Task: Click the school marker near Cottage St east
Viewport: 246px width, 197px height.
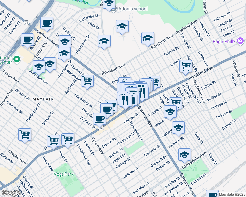Action: 178,128
